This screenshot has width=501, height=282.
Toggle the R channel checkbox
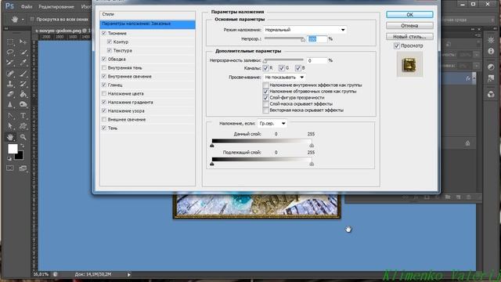(265, 68)
